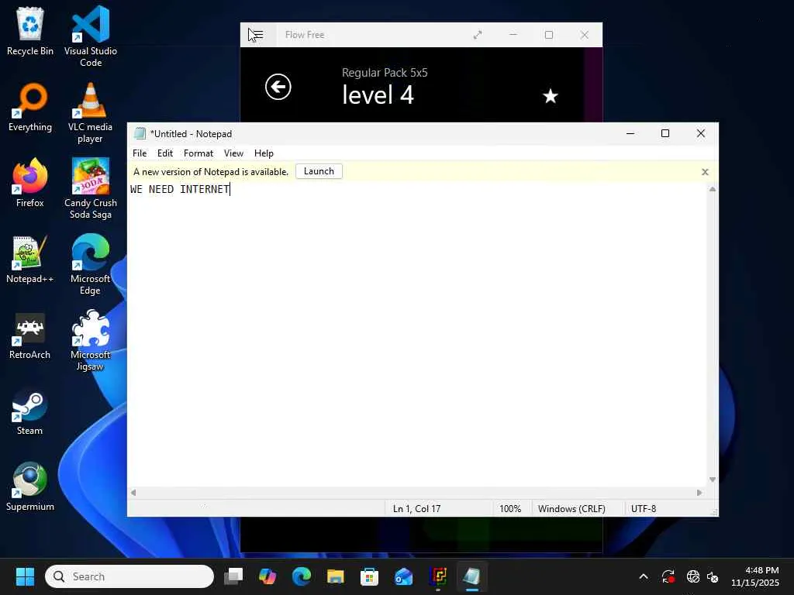Open the network globe tray icon
Screen dimensions: 794x595
692,576
